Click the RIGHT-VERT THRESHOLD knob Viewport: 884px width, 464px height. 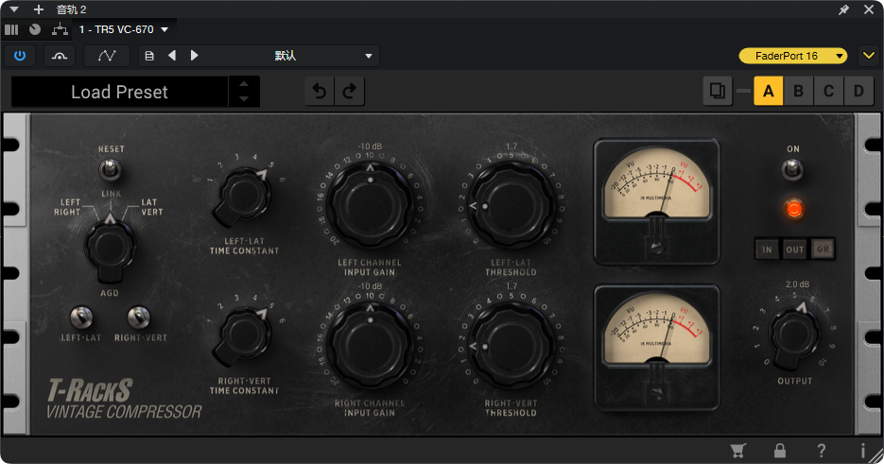click(x=511, y=346)
